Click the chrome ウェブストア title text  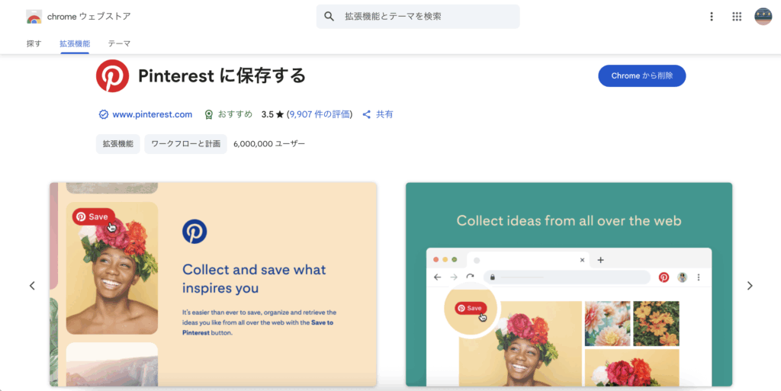coord(89,17)
